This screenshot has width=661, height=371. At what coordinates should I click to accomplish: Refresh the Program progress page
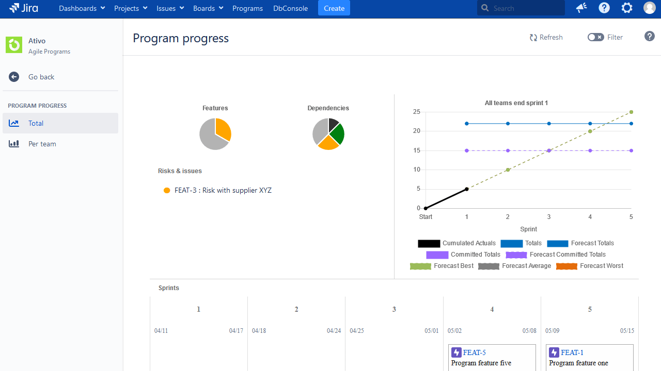pyautogui.click(x=546, y=37)
